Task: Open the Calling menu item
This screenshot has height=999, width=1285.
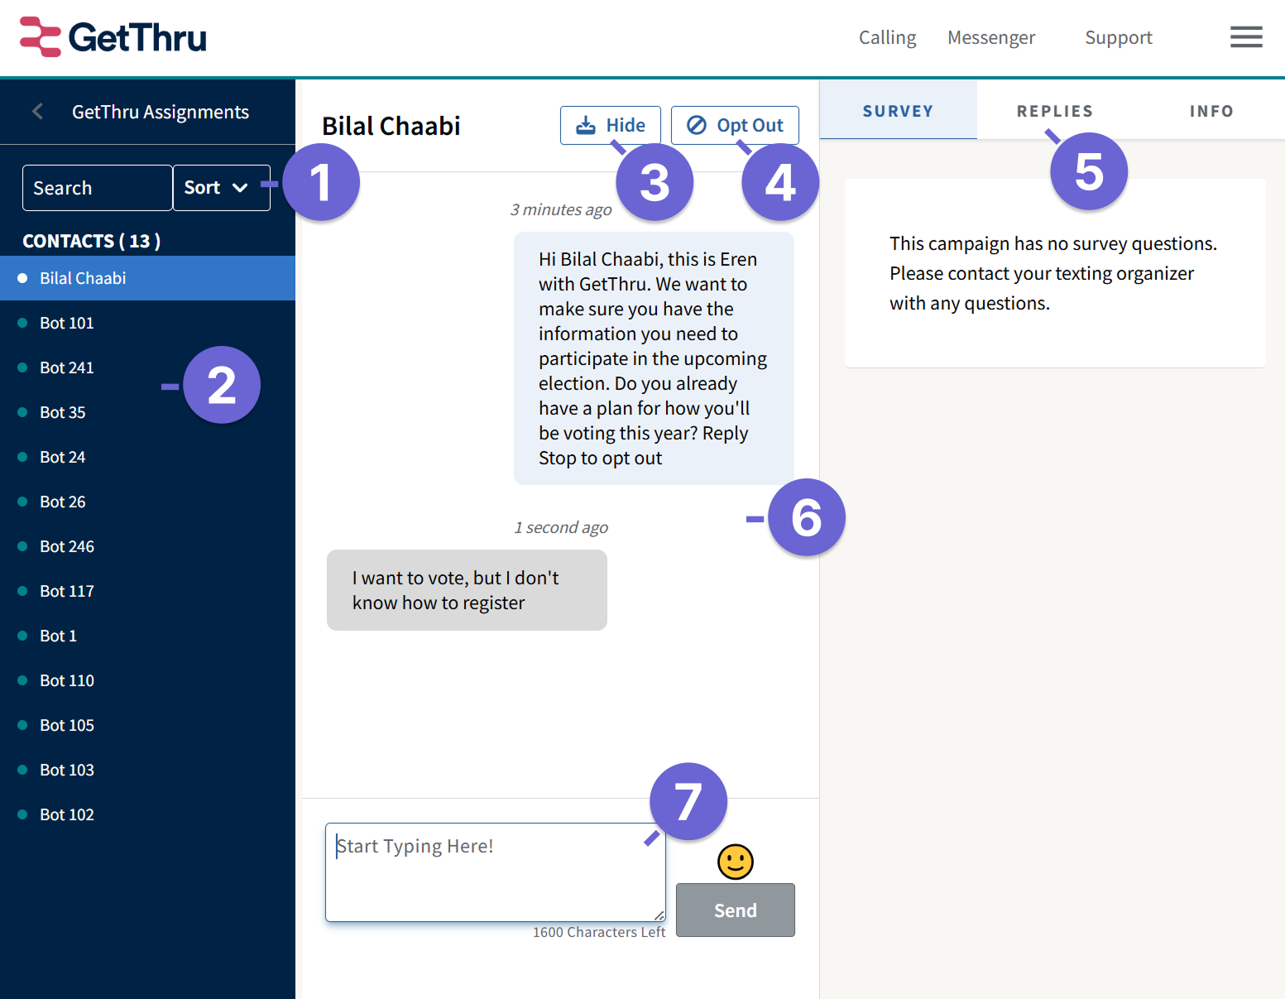Action: pos(887,37)
